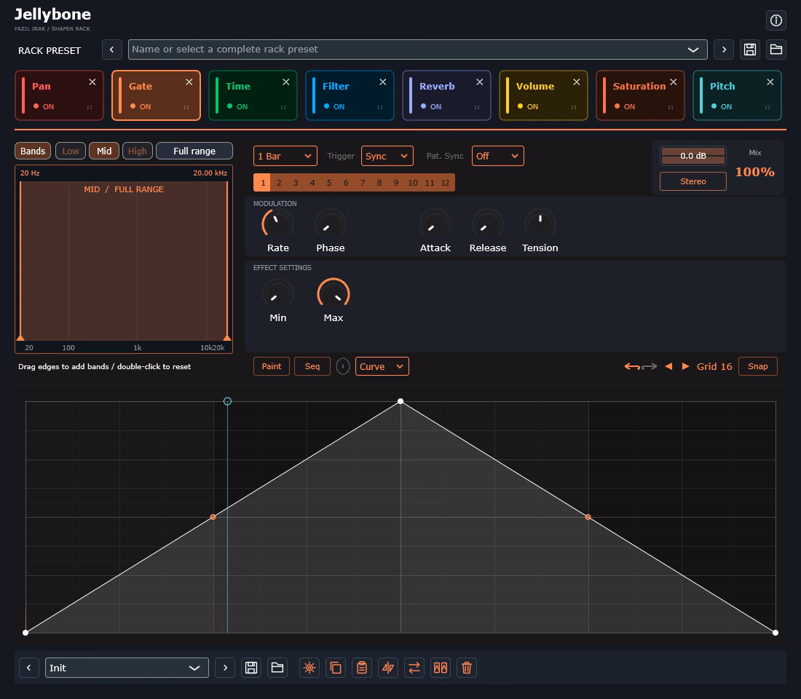The height and width of the screenshot is (699, 801).
Task: Open the rack preset dropdown
Action: pyautogui.click(x=693, y=50)
